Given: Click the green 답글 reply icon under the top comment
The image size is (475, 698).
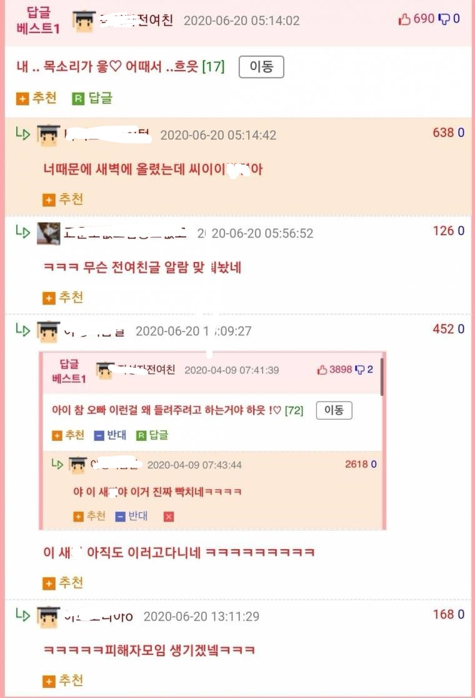Looking at the screenshot, I should [78, 98].
